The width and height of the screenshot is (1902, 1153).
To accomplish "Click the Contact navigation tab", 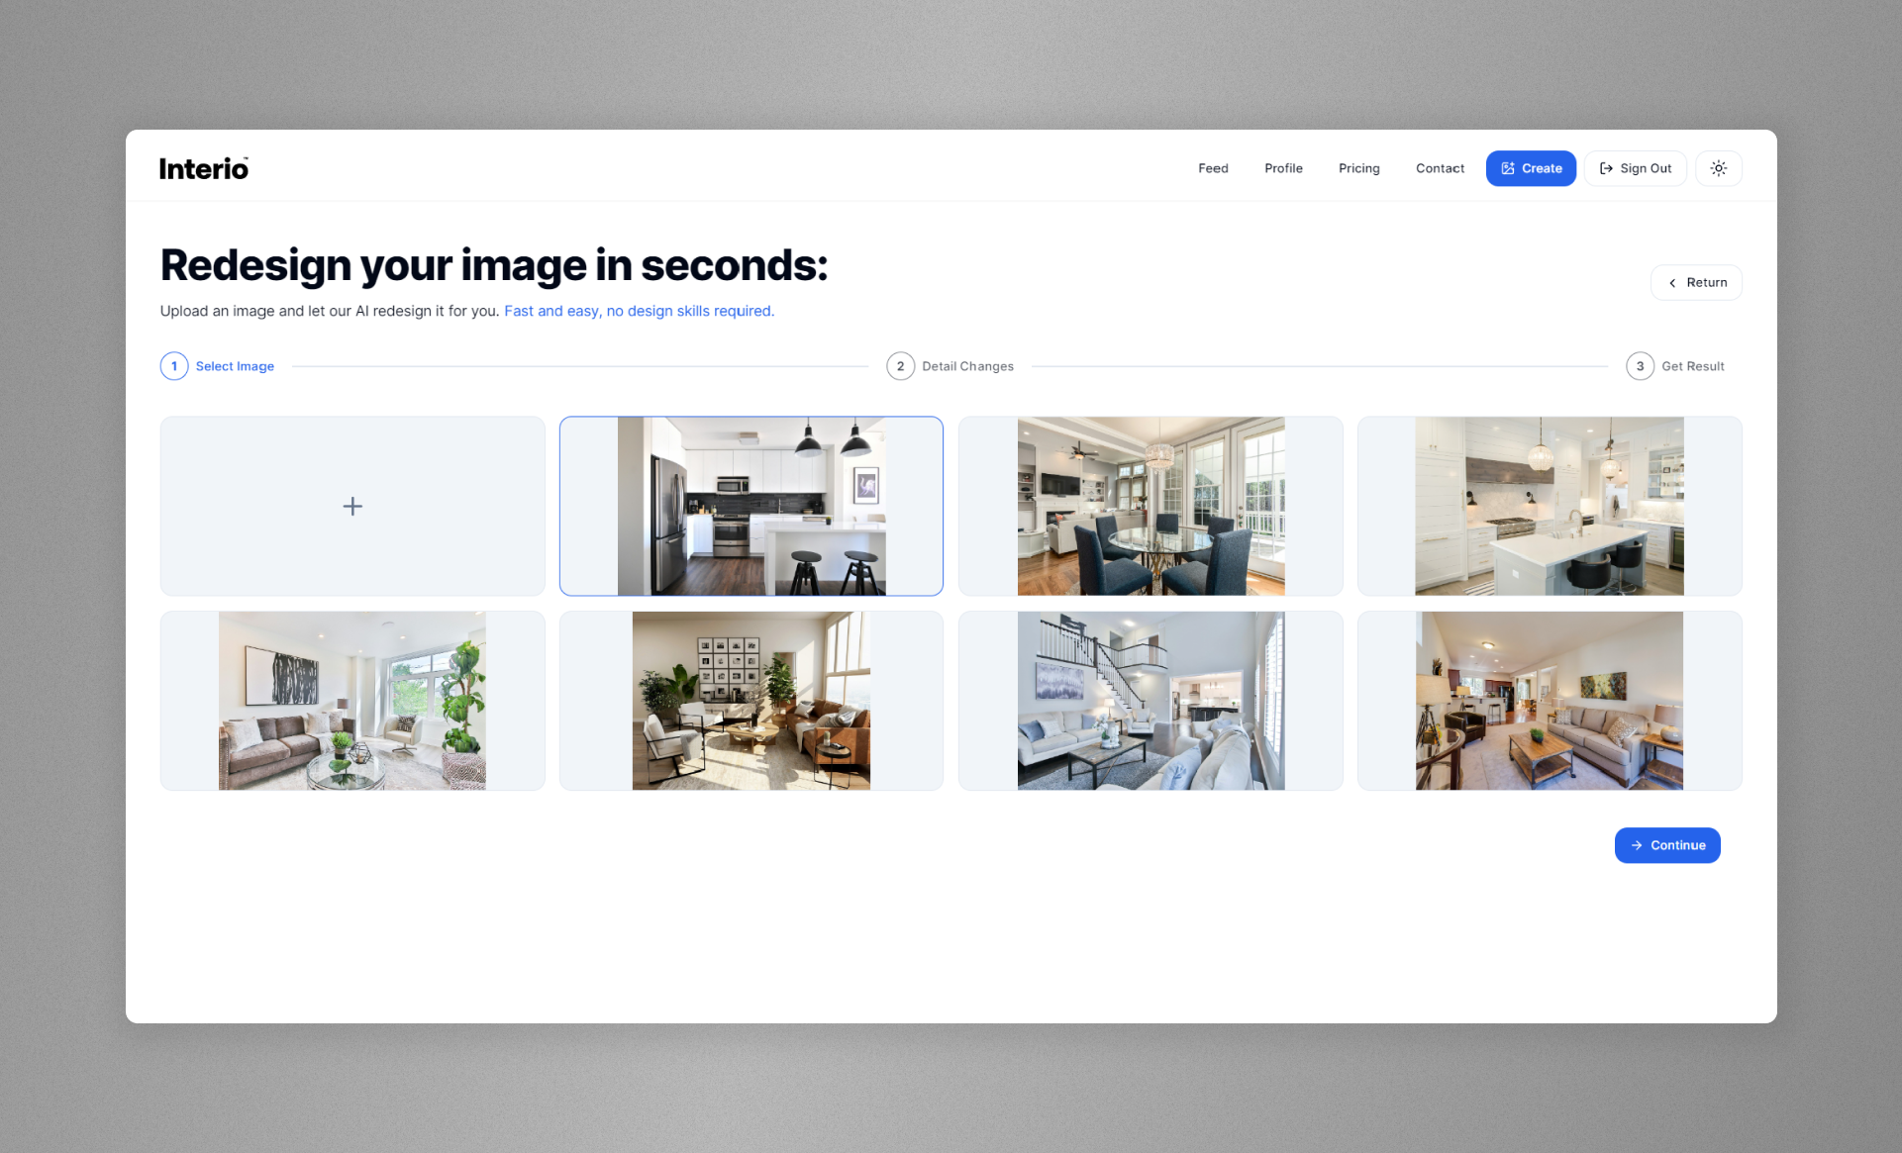I will (1439, 167).
